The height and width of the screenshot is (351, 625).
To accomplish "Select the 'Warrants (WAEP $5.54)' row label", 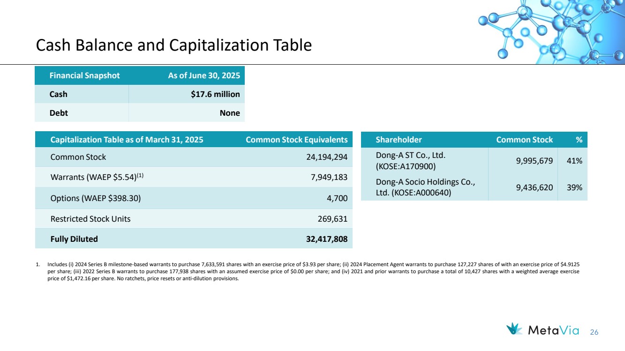I will (x=100, y=177).
